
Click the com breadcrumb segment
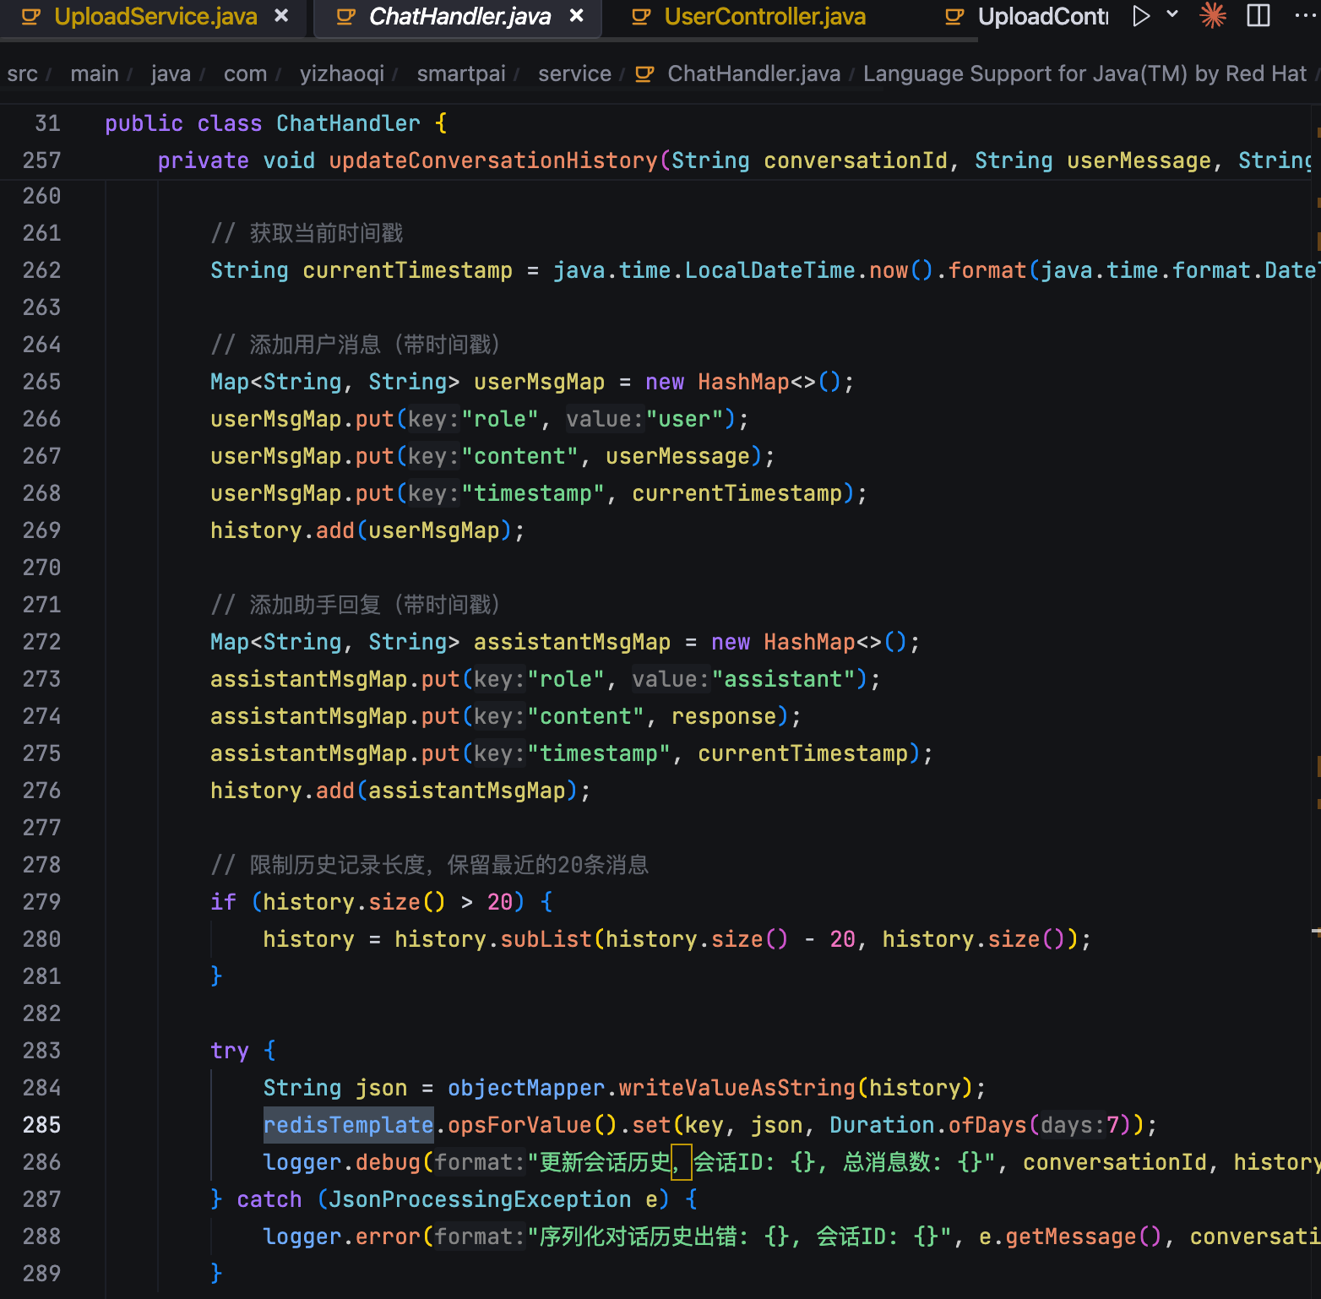pyautogui.click(x=245, y=73)
